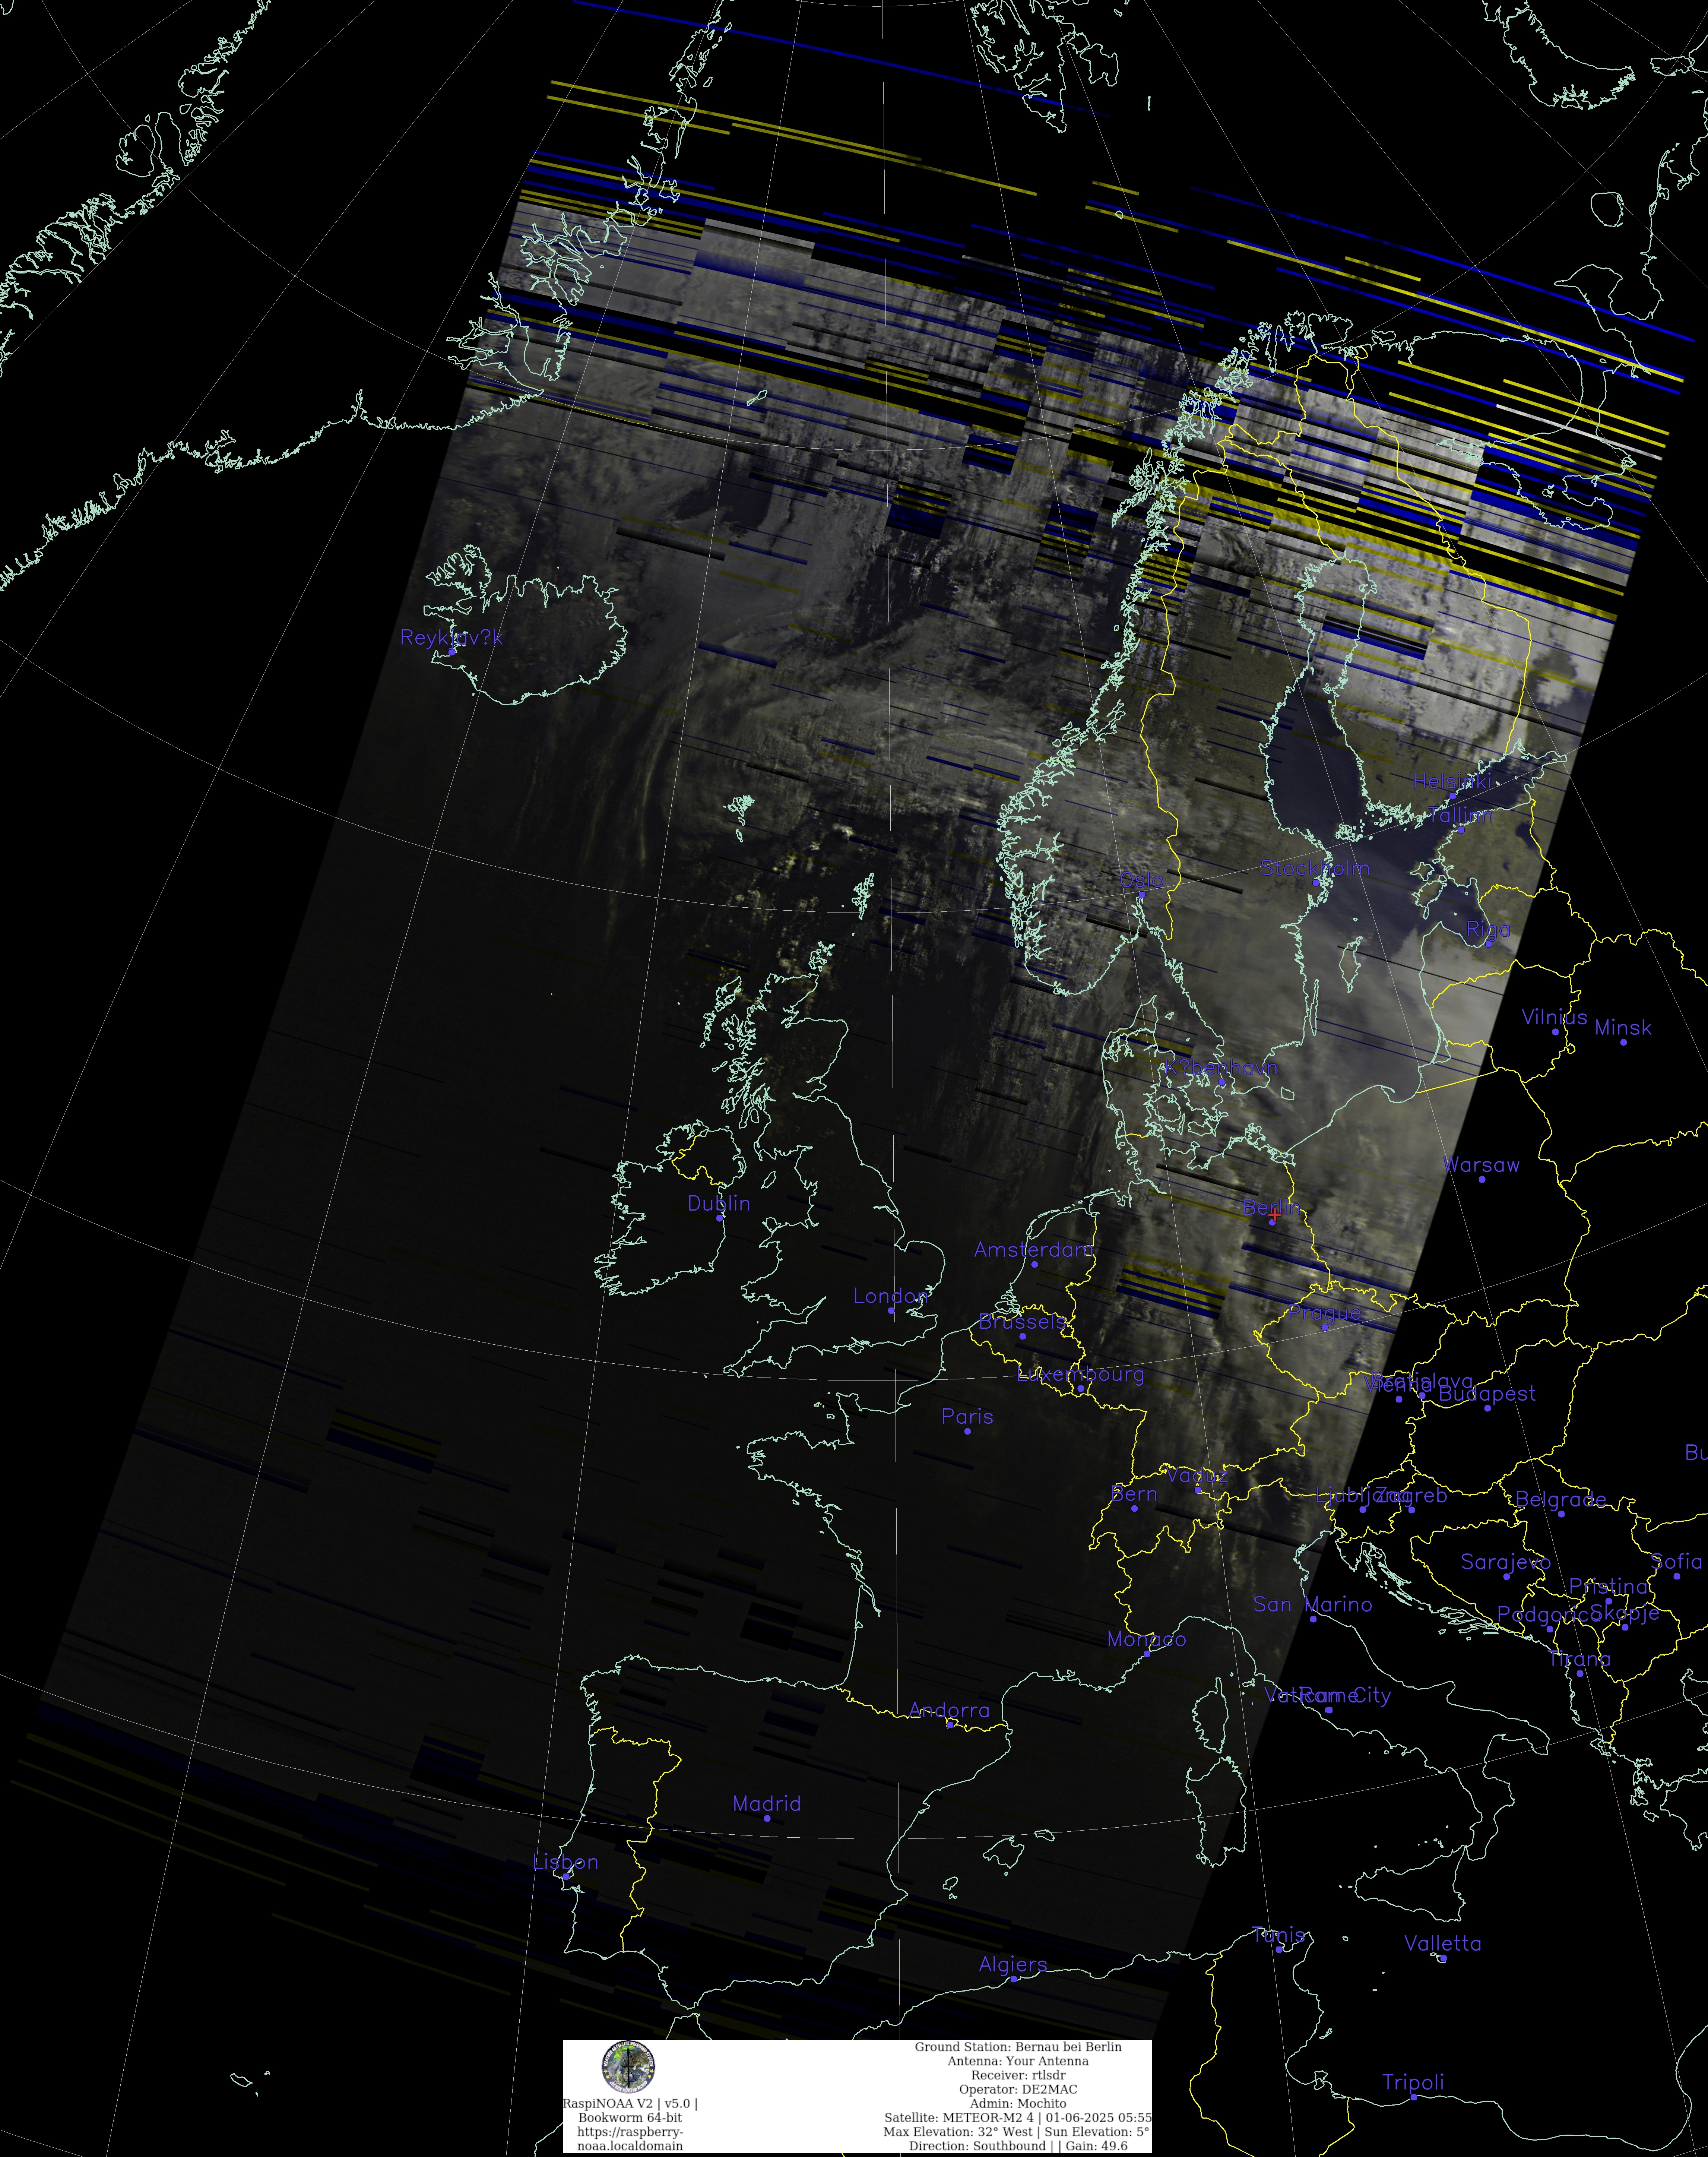Click the Tripoli city label
Image resolution: width=1708 pixels, height=2157 pixels.
tap(1413, 2083)
